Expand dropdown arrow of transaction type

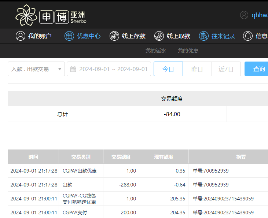point(60,69)
